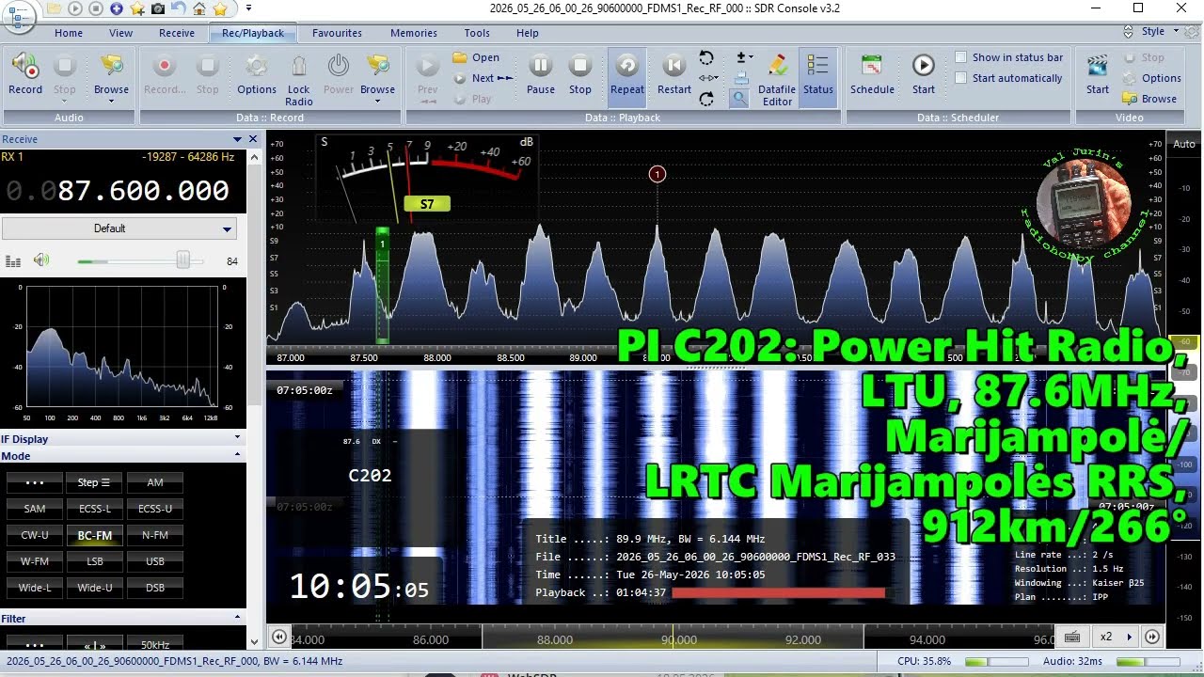Click the Lock Radio padlock icon
The width and height of the screenshot is (1204, 677).
[x=298, y=67]
